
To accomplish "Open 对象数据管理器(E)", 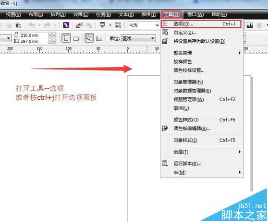I will [202, 91].
